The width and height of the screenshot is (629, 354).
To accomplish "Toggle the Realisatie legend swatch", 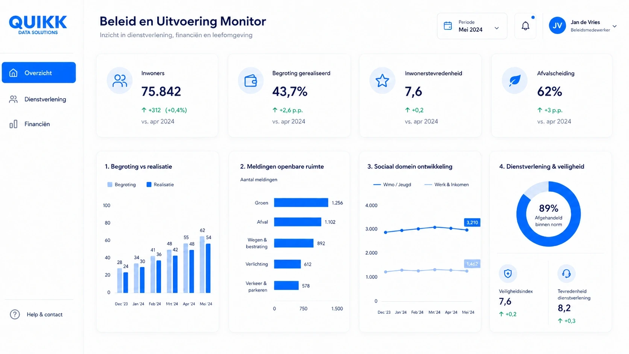I will pos(149,185).
